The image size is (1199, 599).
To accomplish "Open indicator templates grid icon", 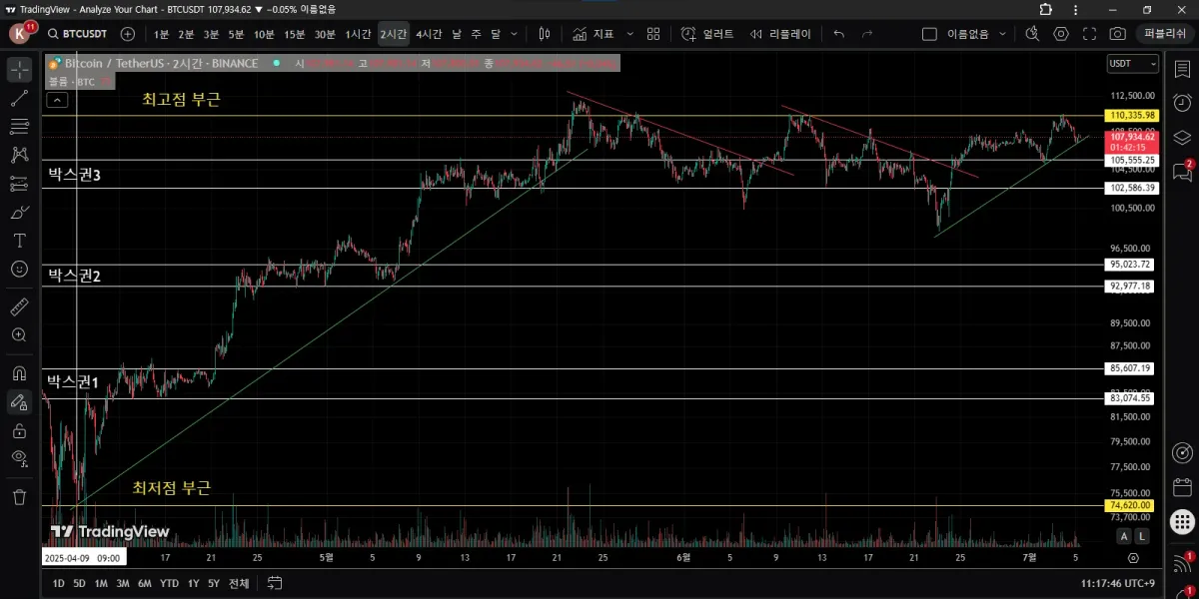I will (653, 34).
